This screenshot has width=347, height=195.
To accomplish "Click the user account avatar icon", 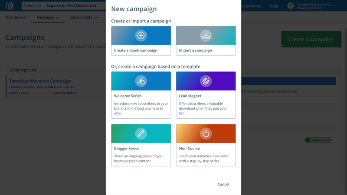I will (x=291, y=6).
